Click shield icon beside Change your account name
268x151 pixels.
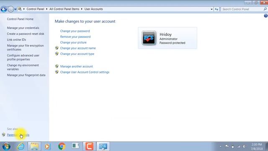57,48
